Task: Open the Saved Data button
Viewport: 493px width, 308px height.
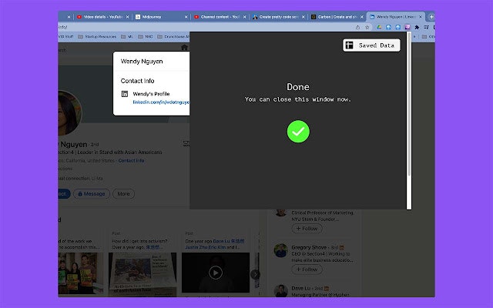Action: coord(371,45)
